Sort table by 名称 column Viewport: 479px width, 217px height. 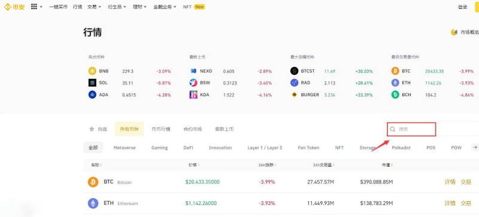pyautogui.click(x=96, y=165)
